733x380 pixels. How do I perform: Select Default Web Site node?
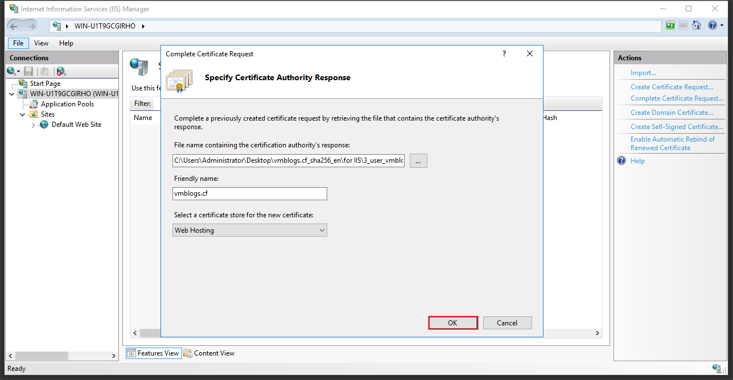(x=76, y=125)
